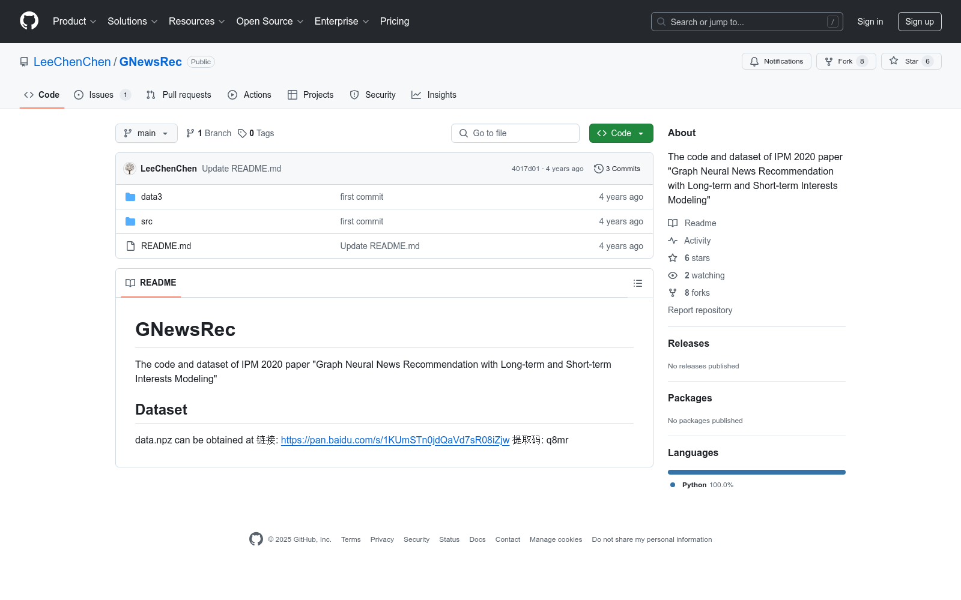Open the main branch selector
The image size is (961, 600).
147,133
